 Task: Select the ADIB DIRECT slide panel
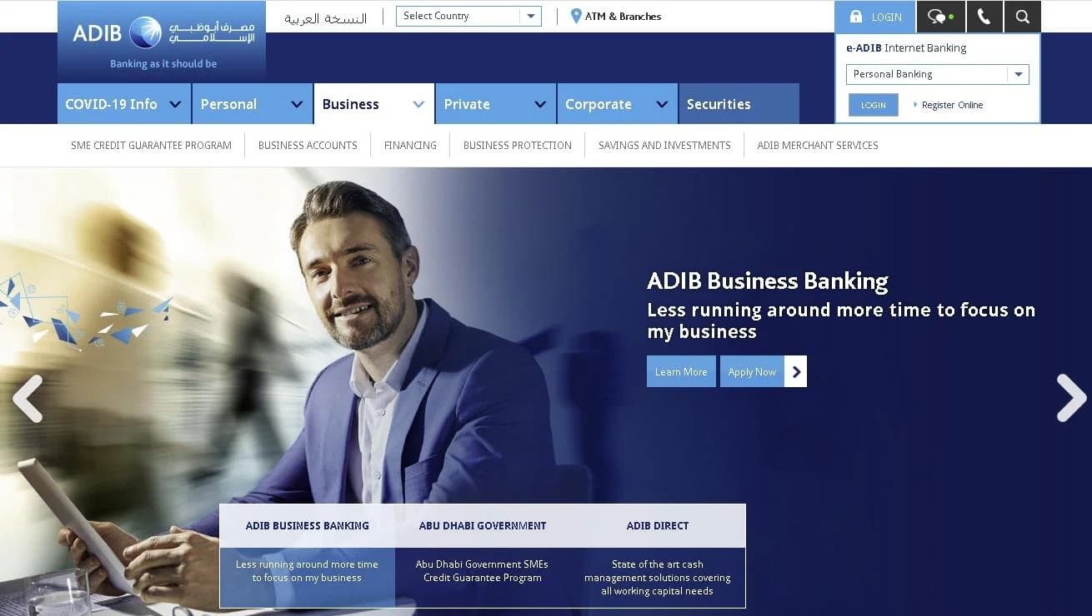click(x=658, y=556)
